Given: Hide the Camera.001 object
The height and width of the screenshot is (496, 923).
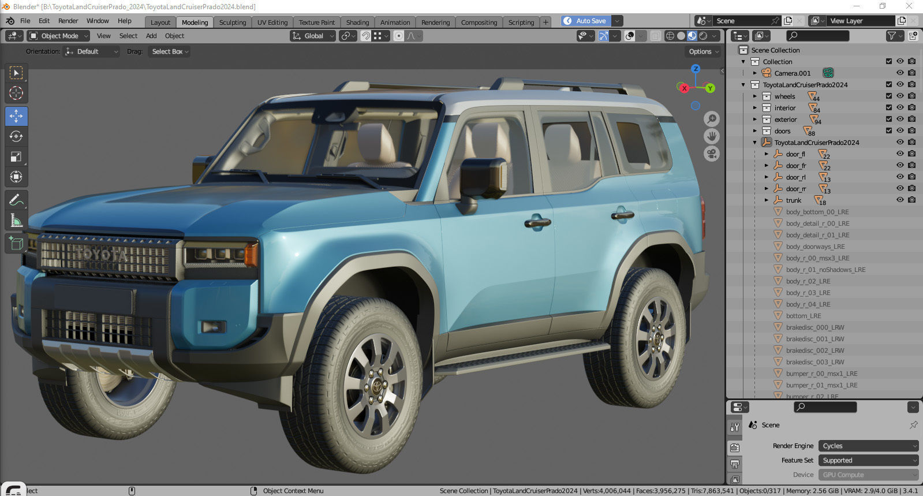Looking at the screenshot, I should tap(900, 73).
